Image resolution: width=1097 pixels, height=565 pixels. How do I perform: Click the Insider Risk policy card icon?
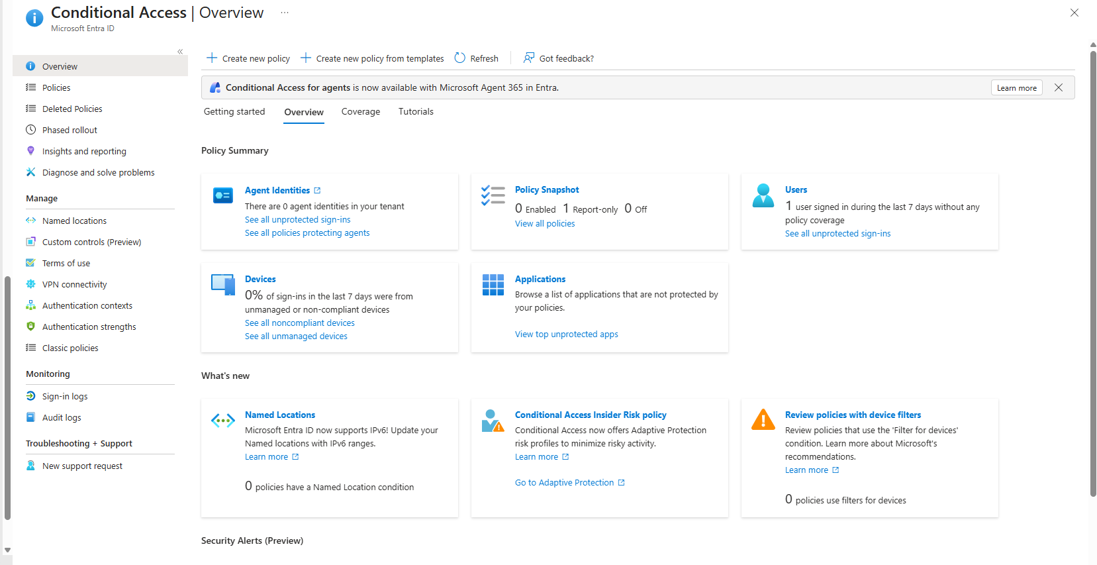[493, 420]
